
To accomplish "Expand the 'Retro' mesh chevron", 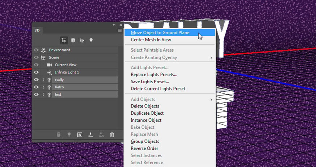I will [43, 87].
